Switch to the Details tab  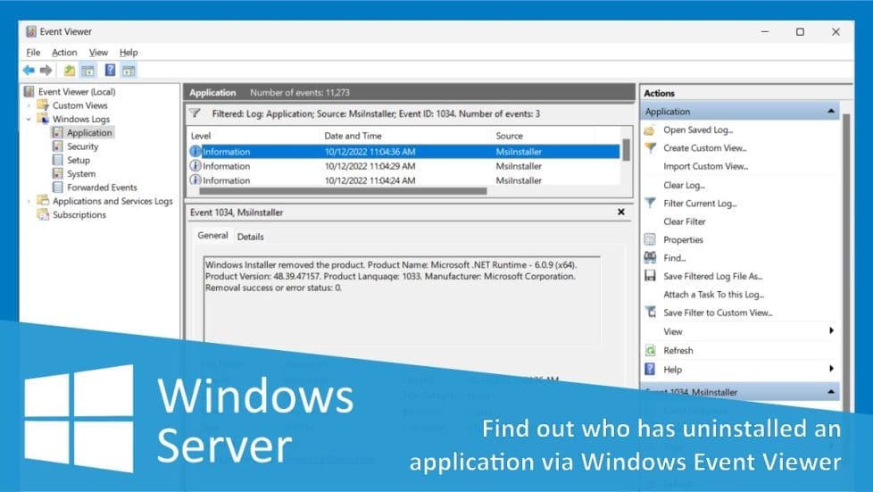pyautogui.click(x=250, y=237)
